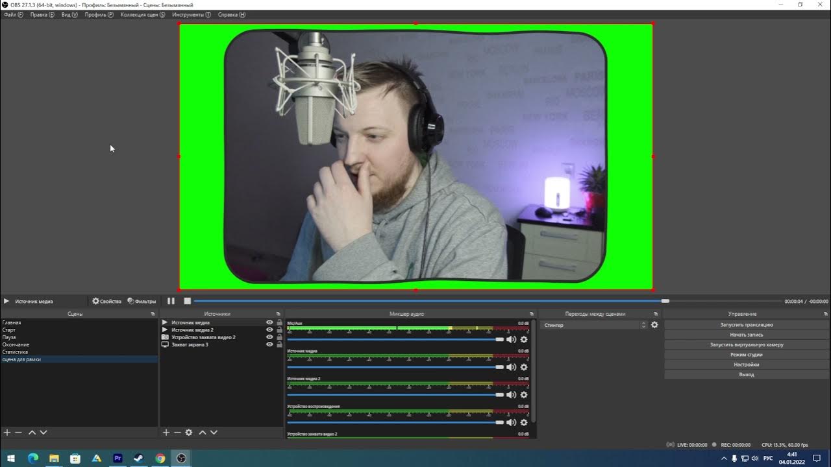Screen dimensions: 831x467
Task: Open Устройство воспроизведения mixer settings gear
Action: click(524, 422)
